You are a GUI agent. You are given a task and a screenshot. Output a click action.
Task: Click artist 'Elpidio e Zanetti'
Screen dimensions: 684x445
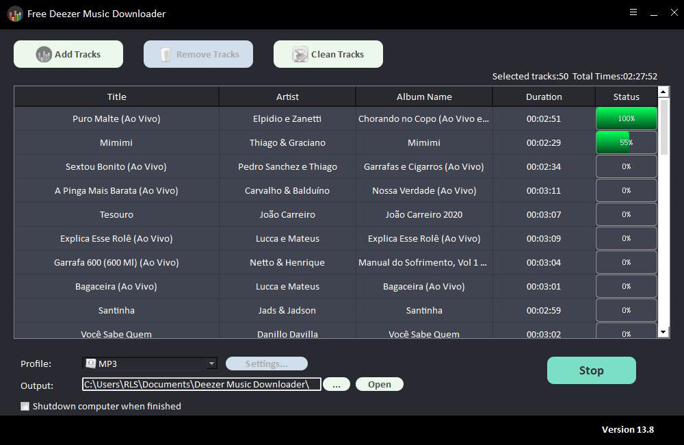287,119
